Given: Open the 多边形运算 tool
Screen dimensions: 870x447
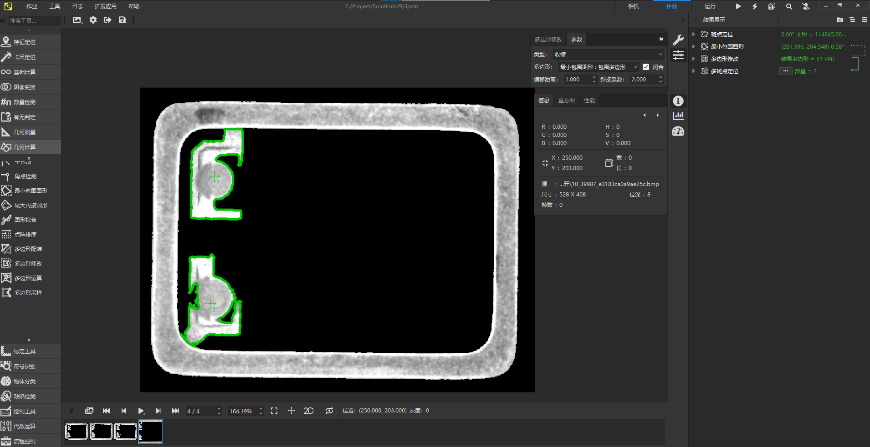Looking at the screenshot, I should tap(28, 278).
